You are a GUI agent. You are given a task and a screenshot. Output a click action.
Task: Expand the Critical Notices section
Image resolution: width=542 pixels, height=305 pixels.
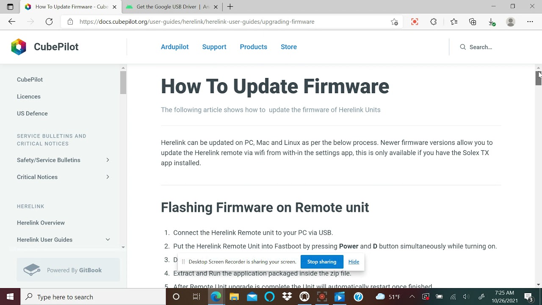click(x=108, y=177)
